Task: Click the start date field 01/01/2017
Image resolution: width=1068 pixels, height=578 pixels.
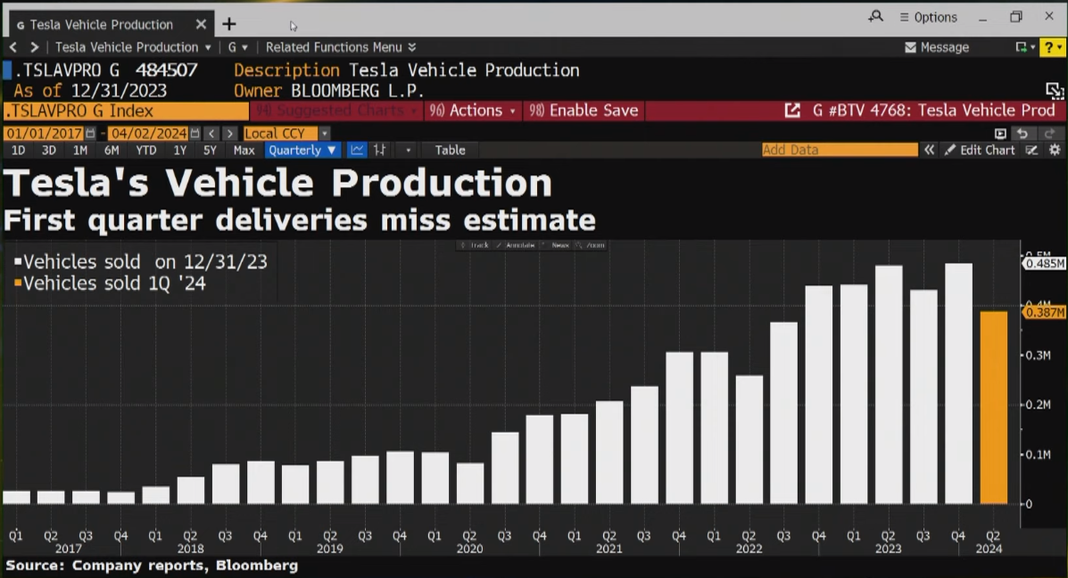Action: [44, 134]
